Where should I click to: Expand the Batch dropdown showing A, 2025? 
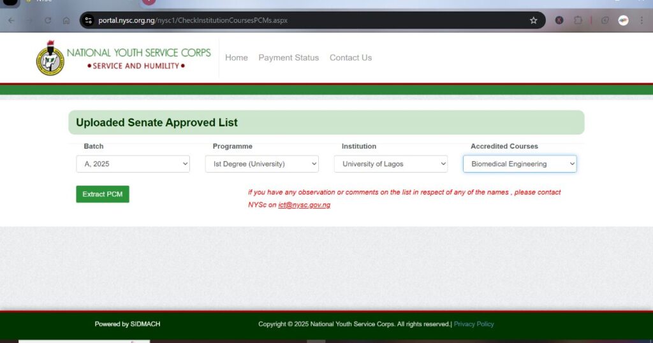tap(133, 164)
